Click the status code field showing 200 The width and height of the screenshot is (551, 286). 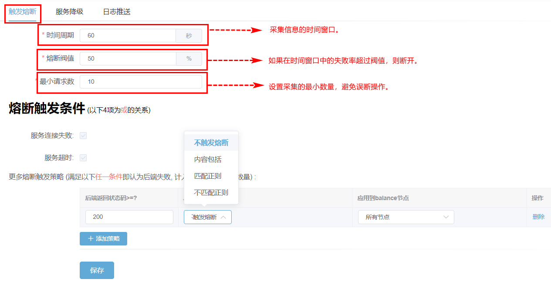point(129,217)
